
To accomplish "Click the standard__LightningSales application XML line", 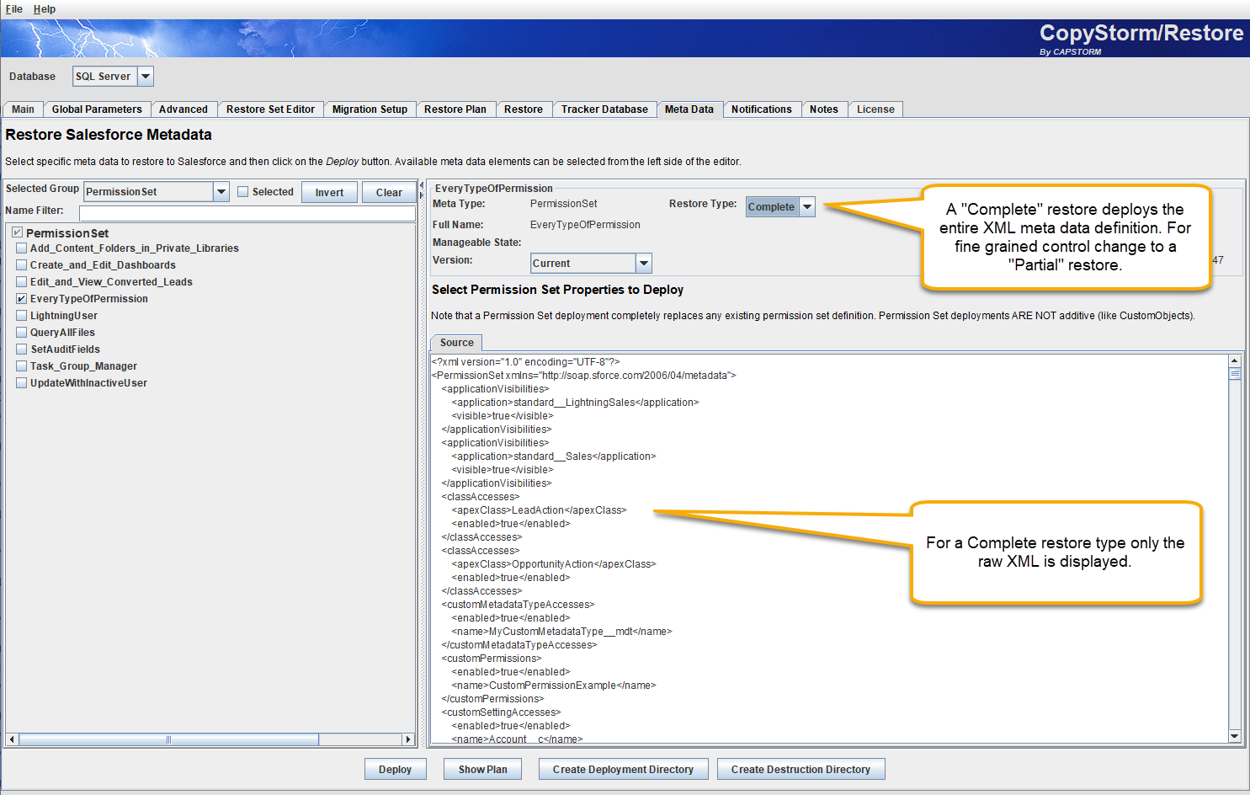I will 575,403.
